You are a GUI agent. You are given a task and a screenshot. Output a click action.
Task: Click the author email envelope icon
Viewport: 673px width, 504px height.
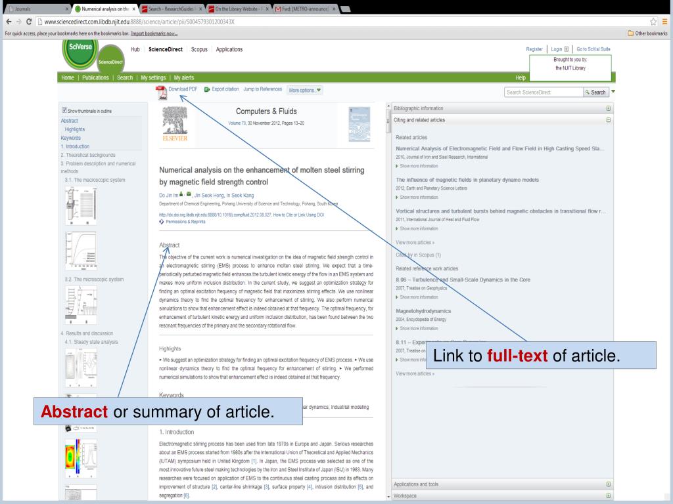click(189, 194)
